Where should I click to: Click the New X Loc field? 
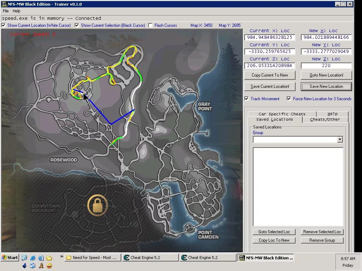326,37
